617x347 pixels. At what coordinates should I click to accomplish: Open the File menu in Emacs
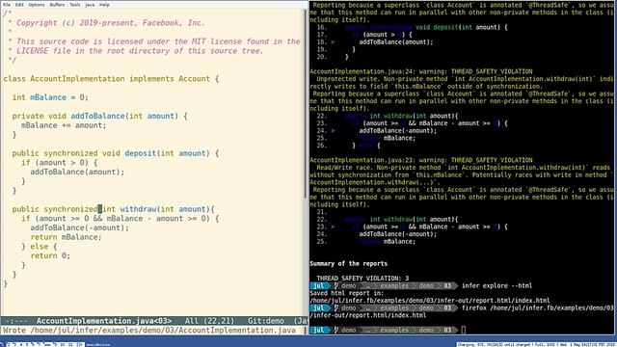tap(7, 5)
